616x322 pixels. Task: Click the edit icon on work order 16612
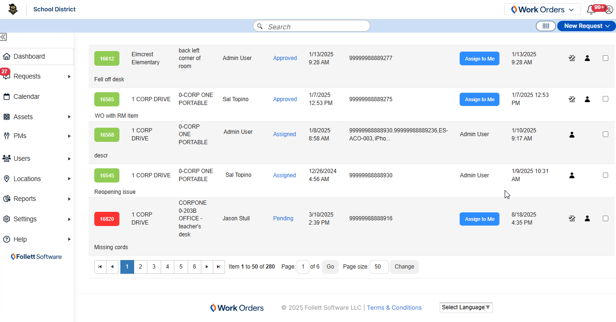point(572,58)
